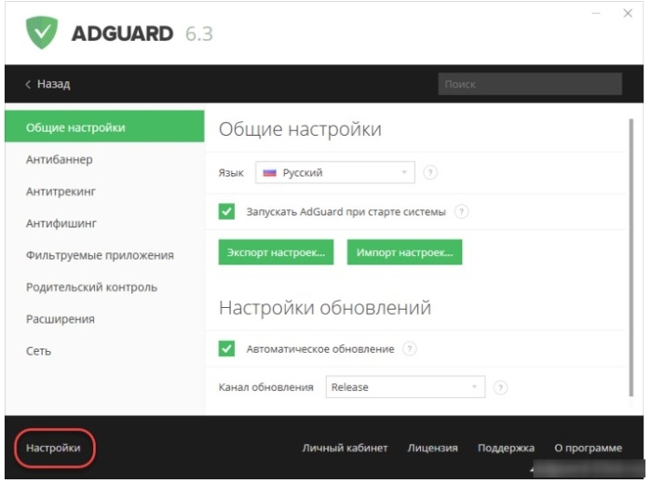Click Импорт настроек button
Screen dimensions: 651x483
point(404,252)
